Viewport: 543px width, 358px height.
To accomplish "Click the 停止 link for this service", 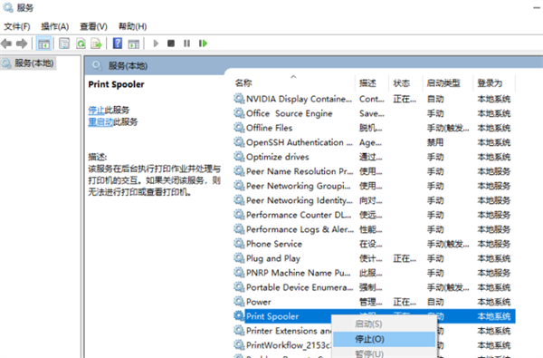I will point(96,111).
